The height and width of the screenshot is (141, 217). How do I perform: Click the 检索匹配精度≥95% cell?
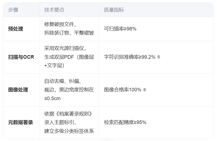click(x=125, y=122)
